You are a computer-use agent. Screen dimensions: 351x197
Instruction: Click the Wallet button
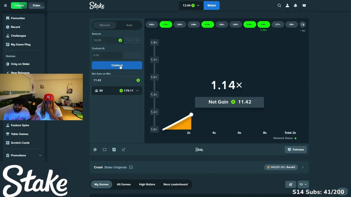211,5
